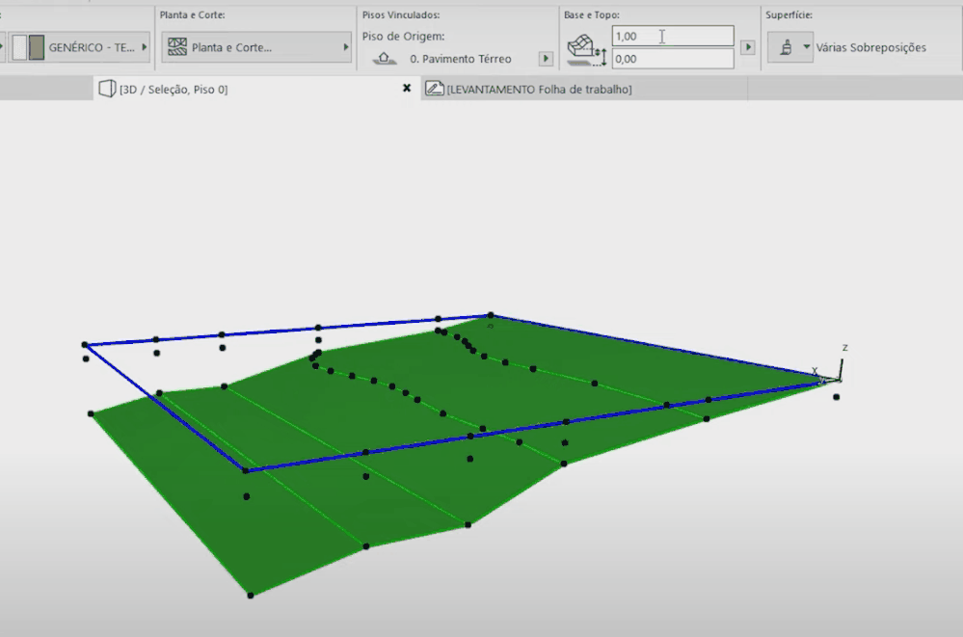Open the Planta e Corte flyout arrow

coord(346,47)
